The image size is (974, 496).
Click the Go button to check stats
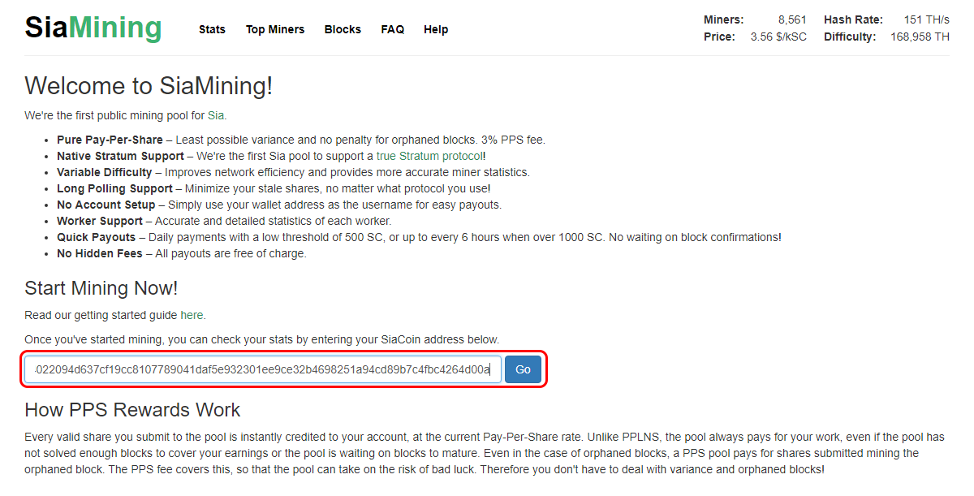[x=523, y=369]
